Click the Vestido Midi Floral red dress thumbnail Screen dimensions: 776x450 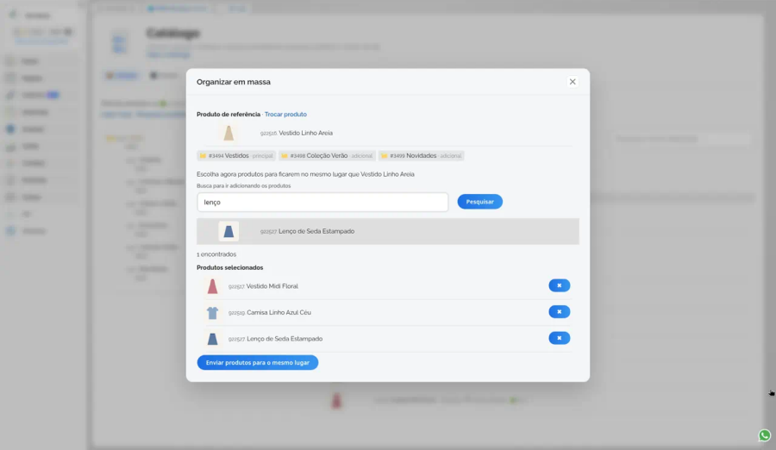(212, 286)
